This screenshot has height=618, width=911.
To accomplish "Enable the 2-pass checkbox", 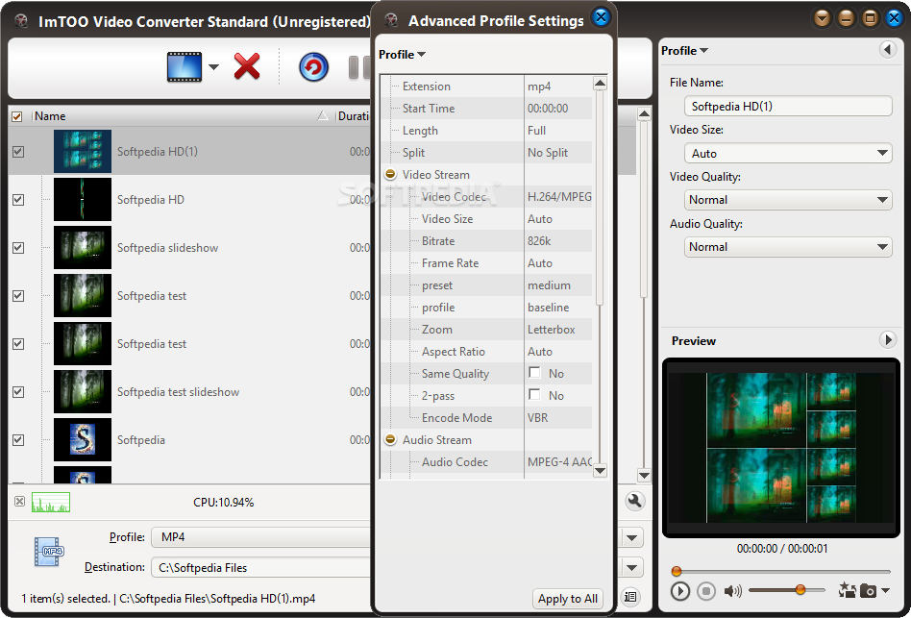I will point(534,395).
